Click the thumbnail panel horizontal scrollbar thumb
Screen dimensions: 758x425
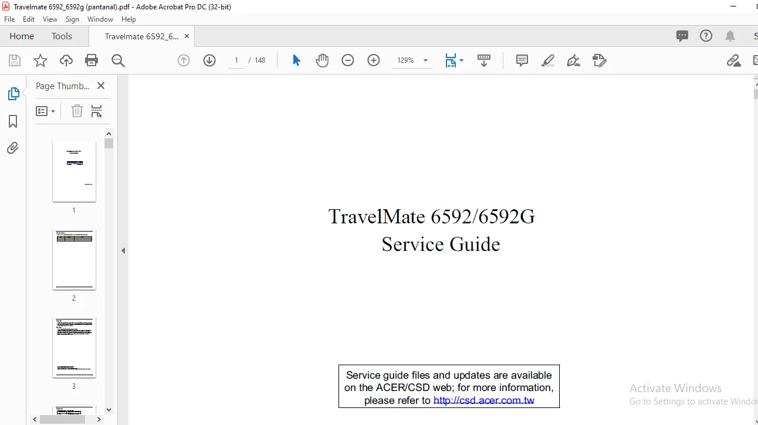pyautogui.click(x=62, y=419)
